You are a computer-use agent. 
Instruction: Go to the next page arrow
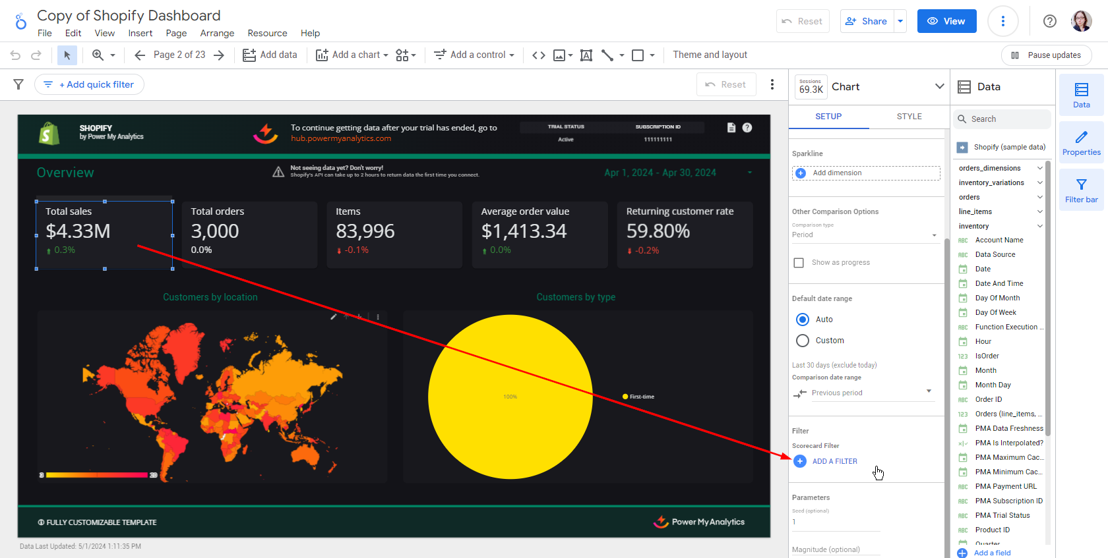click(219, 55)
